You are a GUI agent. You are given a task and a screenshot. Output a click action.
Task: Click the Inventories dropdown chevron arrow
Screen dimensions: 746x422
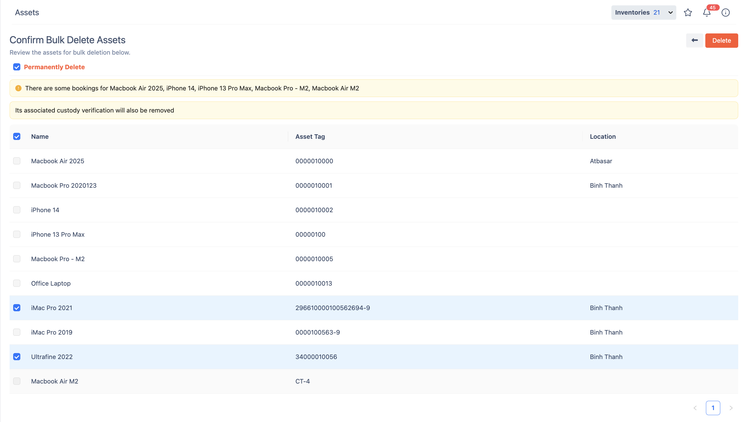(x=670, y=13)
